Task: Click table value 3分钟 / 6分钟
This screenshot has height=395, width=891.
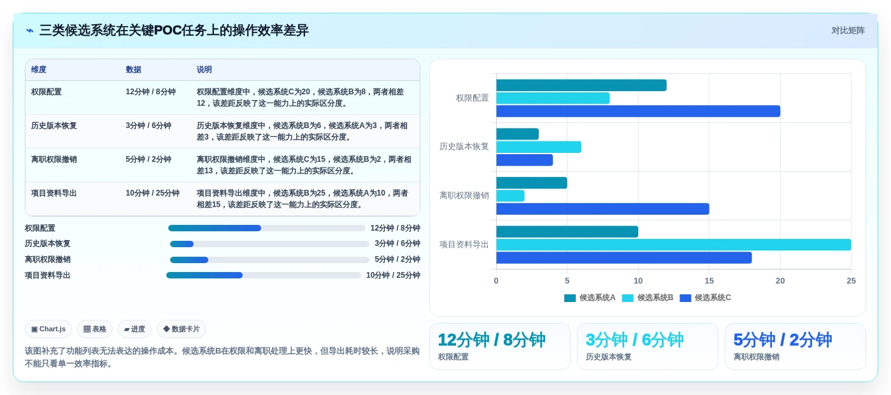Action: pos(148,126)
